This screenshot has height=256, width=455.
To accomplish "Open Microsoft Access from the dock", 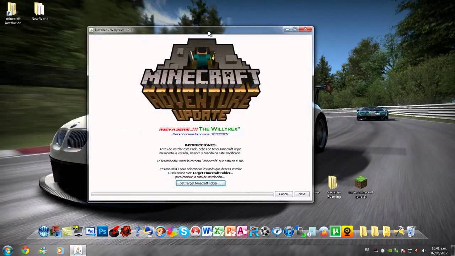I will (242, 232).
